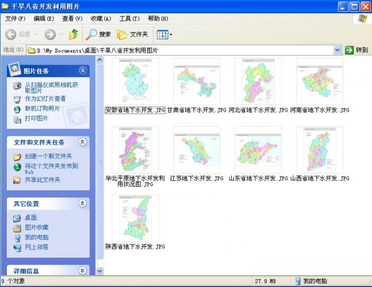The height and width of the screenshot is (287, 372).
Task: Open the 工具(T) menu
Action: pos(129,19)
